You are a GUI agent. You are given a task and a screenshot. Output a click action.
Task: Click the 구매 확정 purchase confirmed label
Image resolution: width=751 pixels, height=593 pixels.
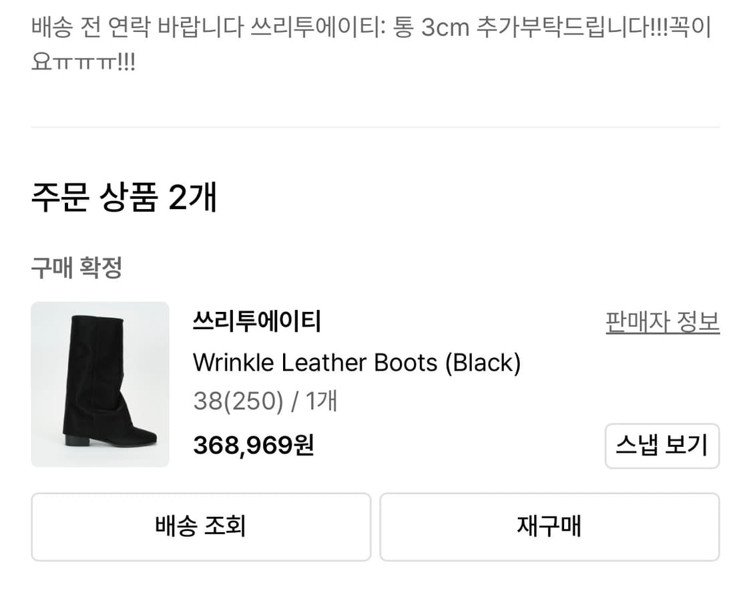[x=75, y=267]
